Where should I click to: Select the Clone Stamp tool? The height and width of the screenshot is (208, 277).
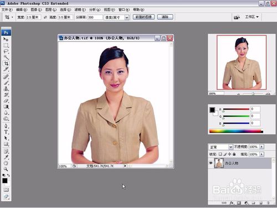(6, 89)
